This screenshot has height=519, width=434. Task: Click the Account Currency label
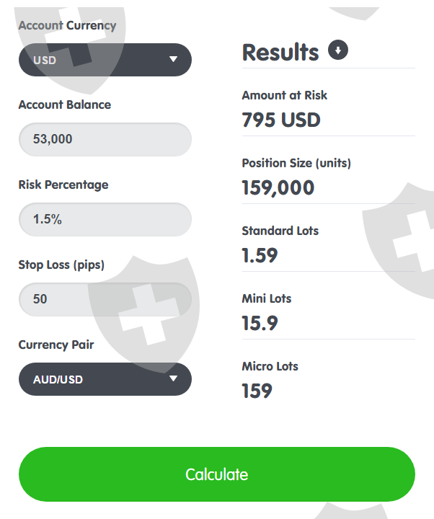point(67,25)
